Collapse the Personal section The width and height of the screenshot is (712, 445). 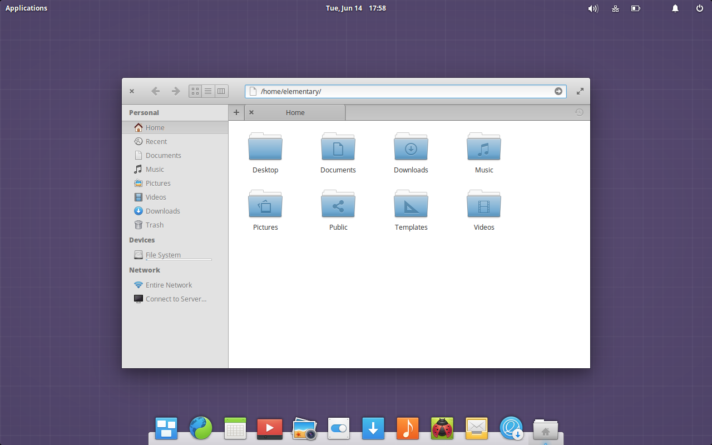click(144, 112)
